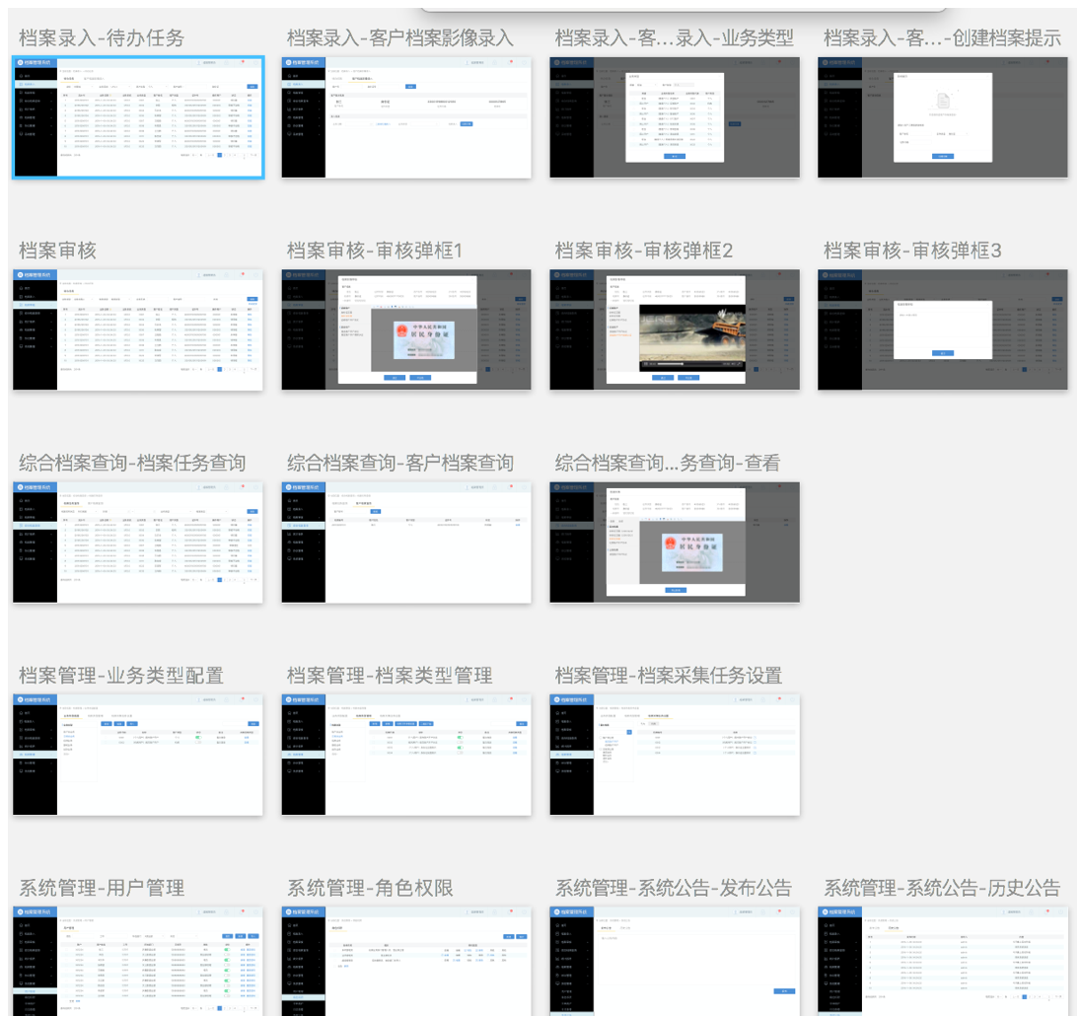
Task: Open the 综合档案查询-档案任务查询 thumbnail
Action: click(138, 544)
